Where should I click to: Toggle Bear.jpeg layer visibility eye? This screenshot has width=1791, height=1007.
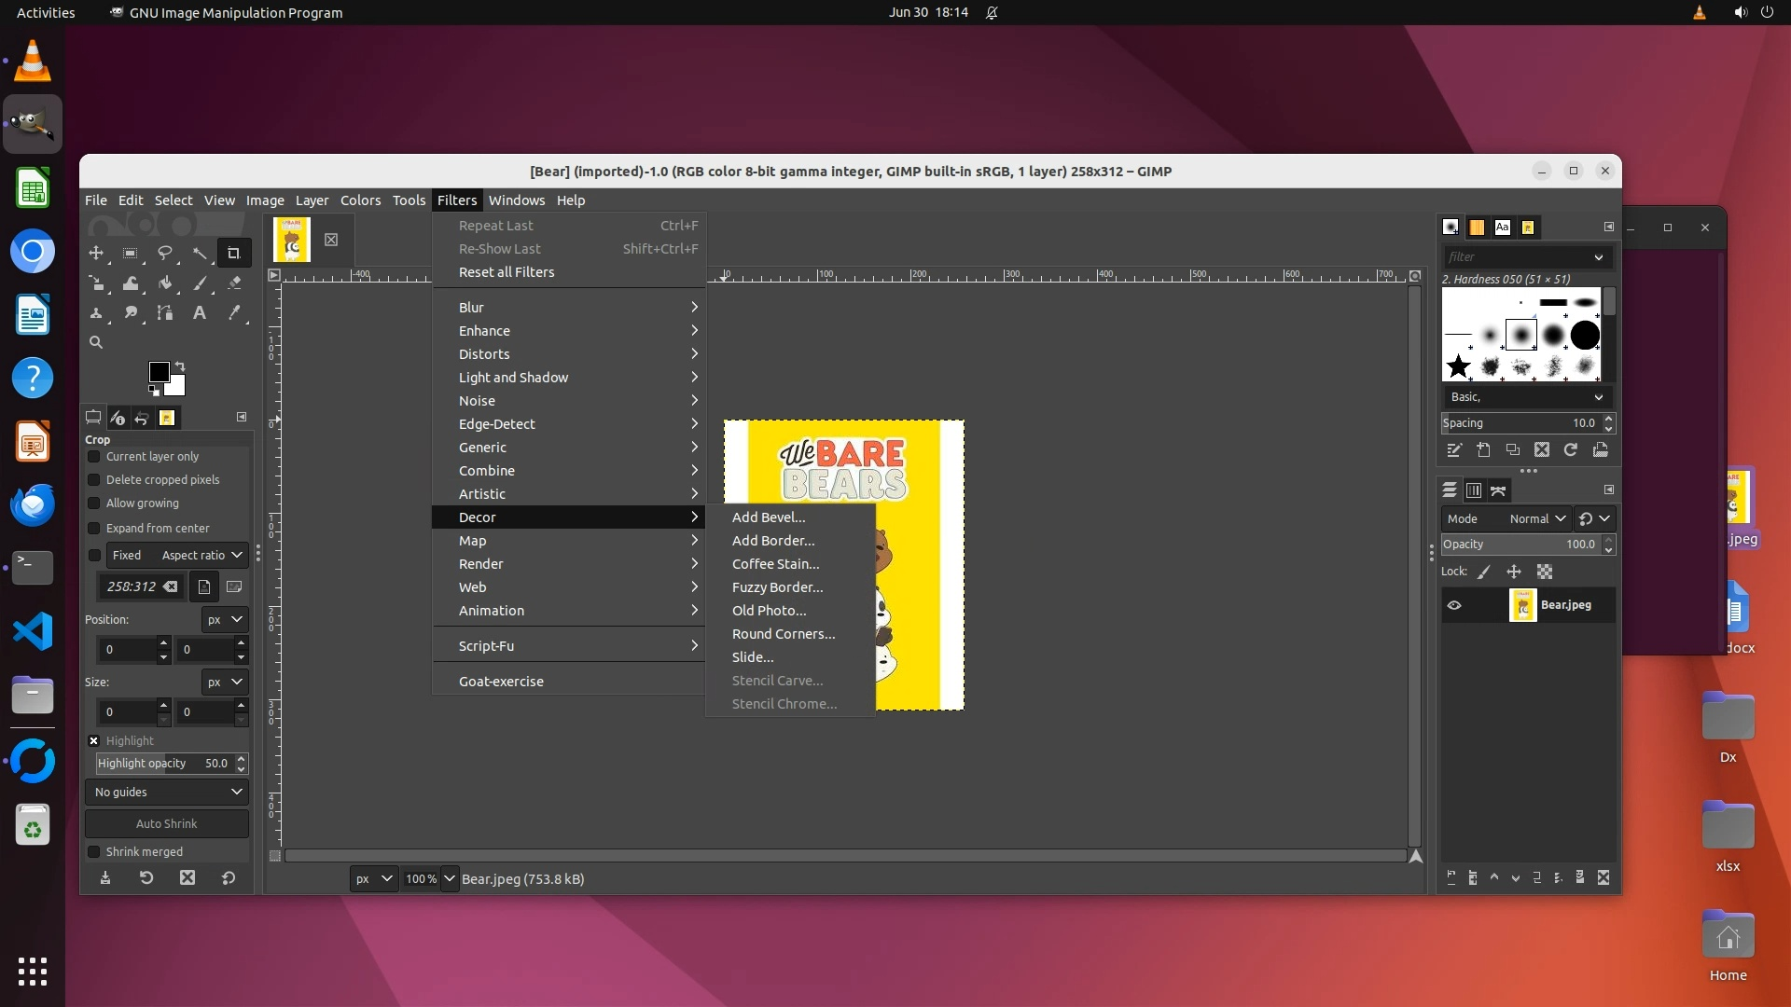pos(1454,605)
